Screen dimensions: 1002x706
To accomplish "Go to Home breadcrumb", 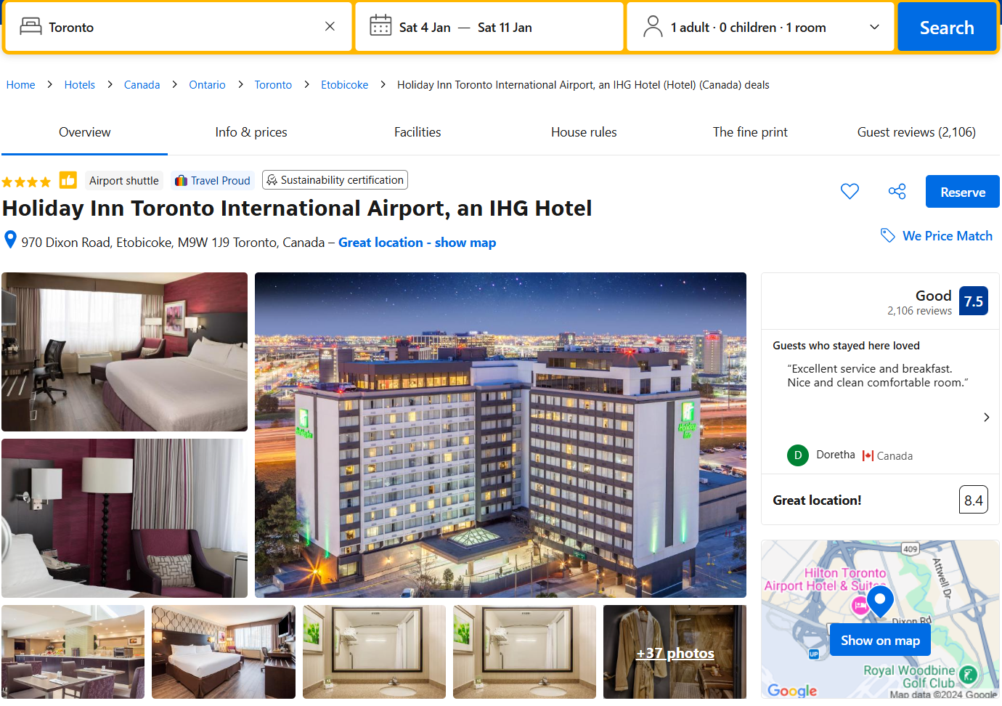I will point(20,85).
